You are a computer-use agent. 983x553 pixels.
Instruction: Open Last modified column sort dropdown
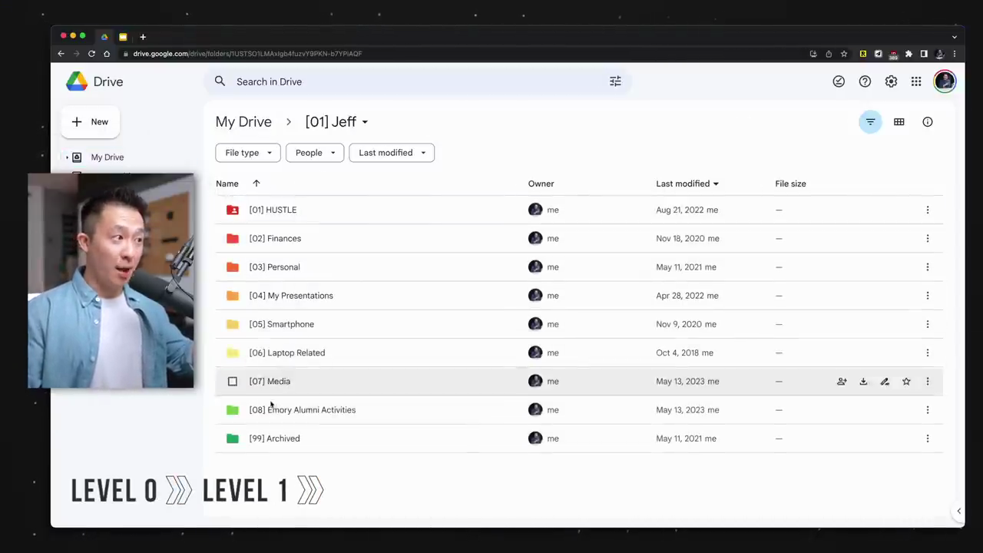716,184
